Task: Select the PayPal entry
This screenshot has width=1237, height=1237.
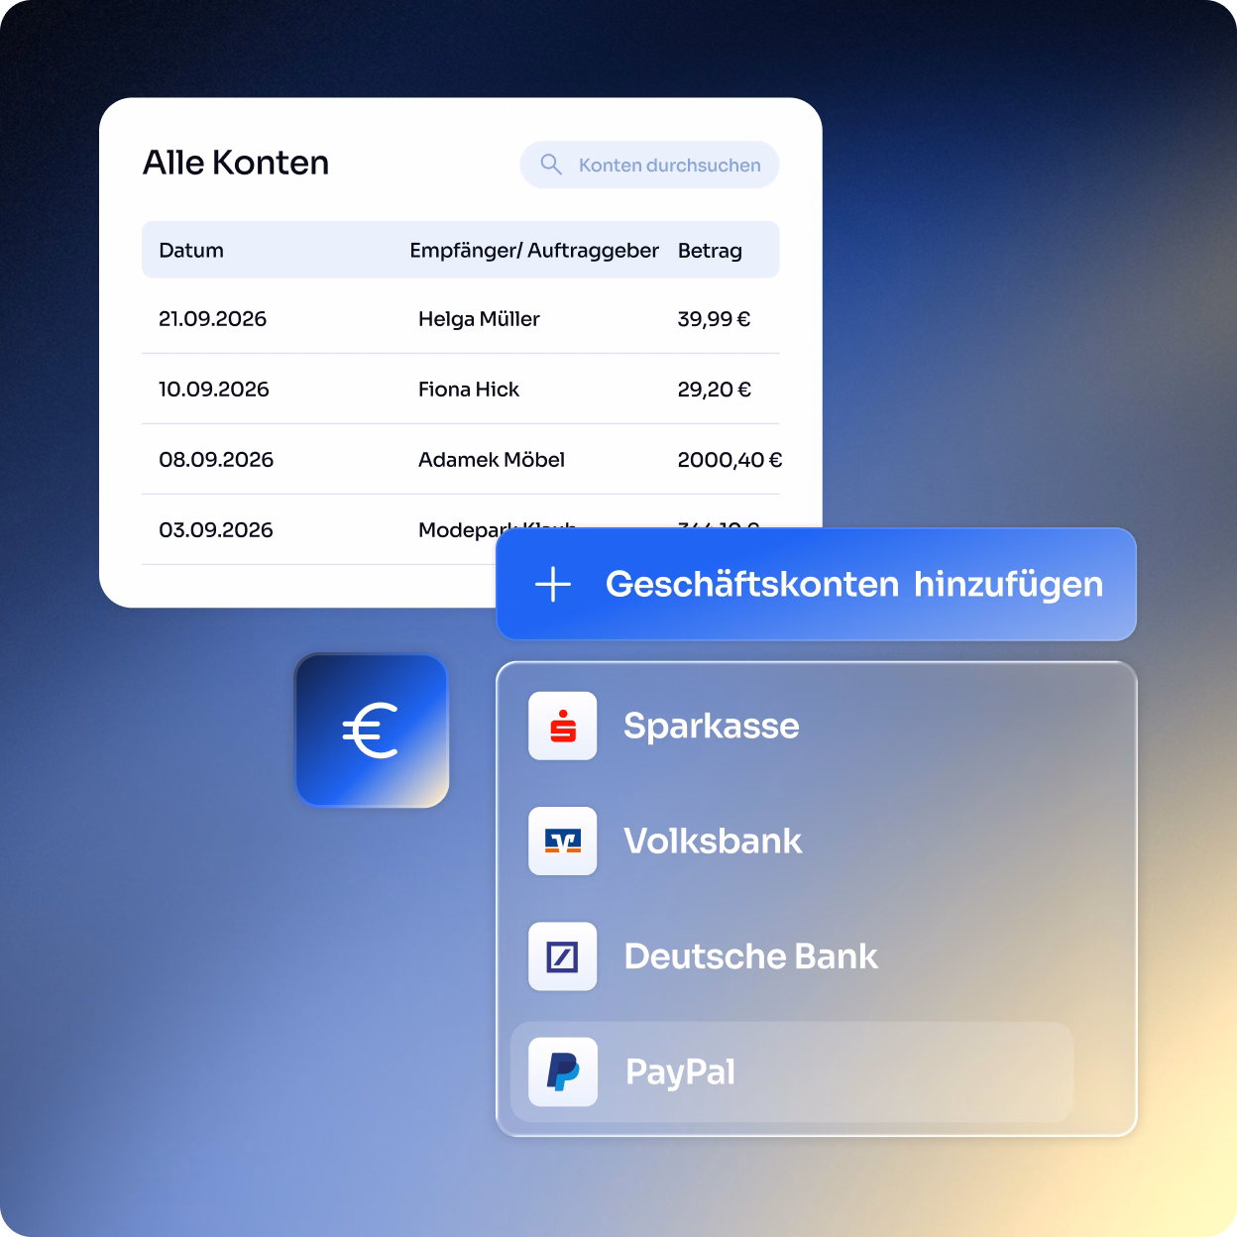Action: point(792,1071)
